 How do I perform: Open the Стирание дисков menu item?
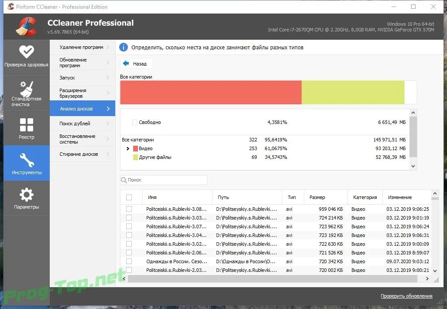pos(82,154)
